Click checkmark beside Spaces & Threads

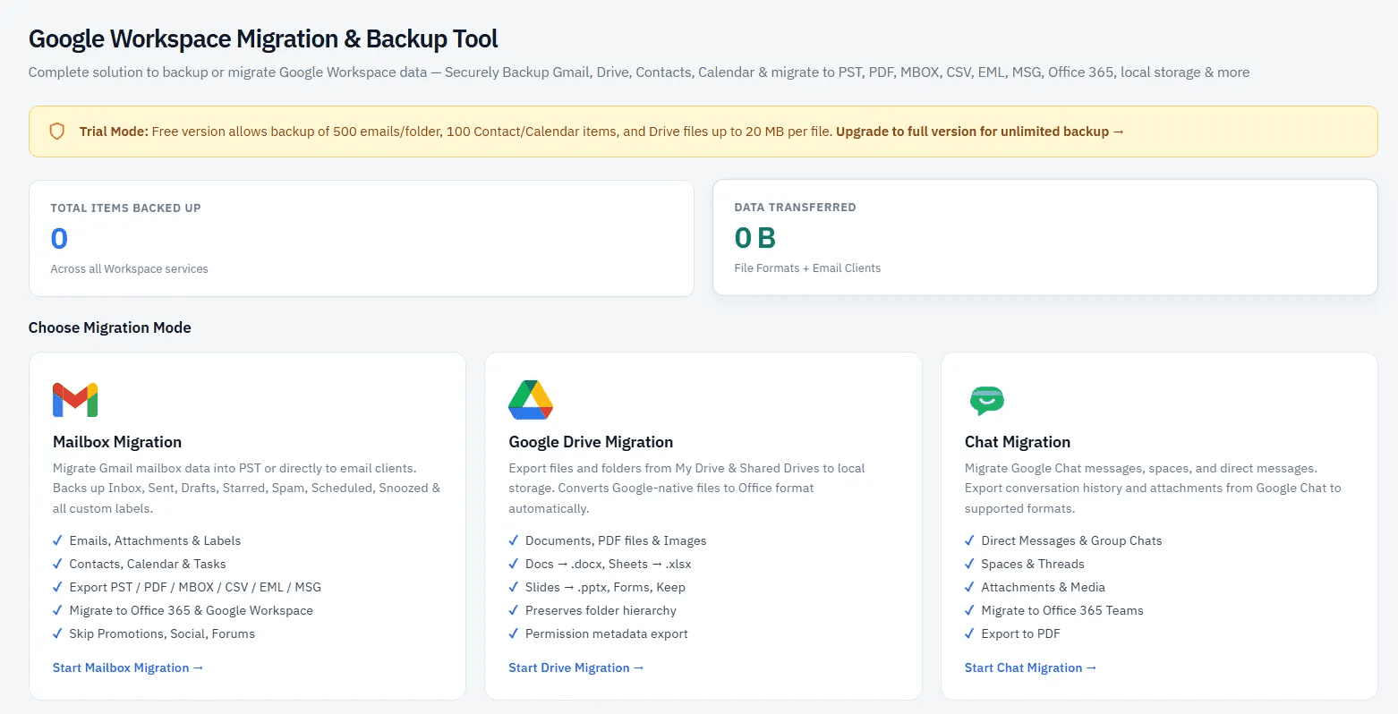[970, 564]
